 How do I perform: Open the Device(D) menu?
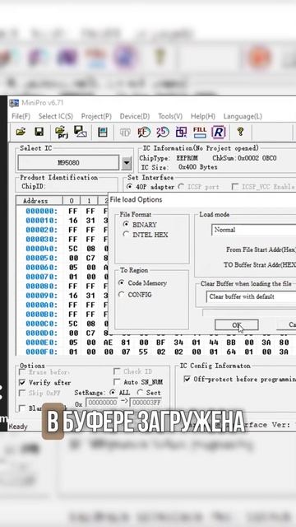tap(135, 116)
